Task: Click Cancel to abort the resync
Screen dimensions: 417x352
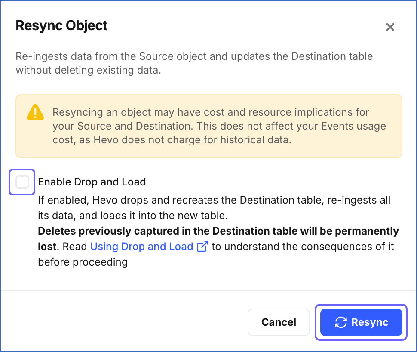Action: (x=279, y=322)
